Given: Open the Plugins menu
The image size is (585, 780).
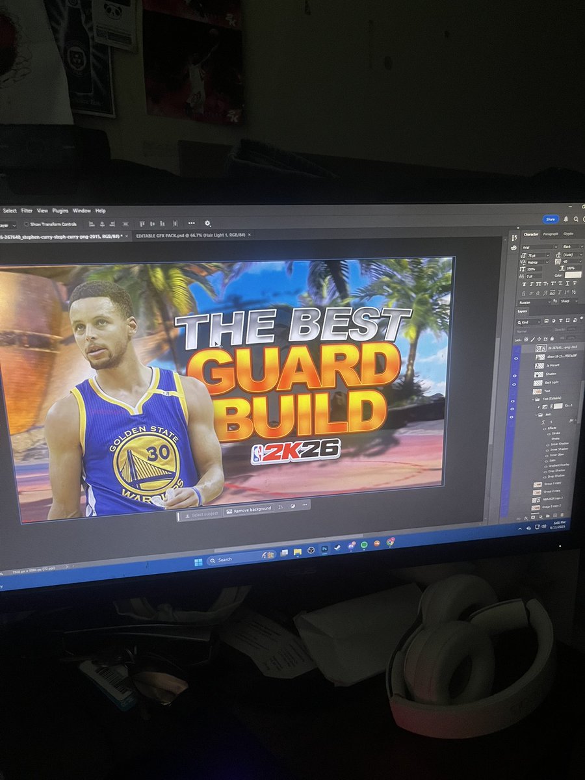Looking at the screenshot, I should pos(60,211).
